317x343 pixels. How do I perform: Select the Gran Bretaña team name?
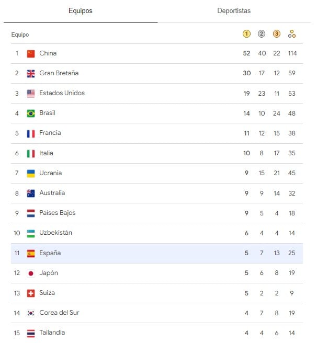click(59, 73)
